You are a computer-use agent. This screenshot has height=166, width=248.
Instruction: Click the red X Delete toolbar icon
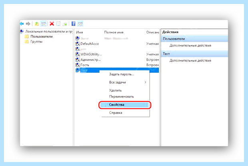tap(52, 24)
